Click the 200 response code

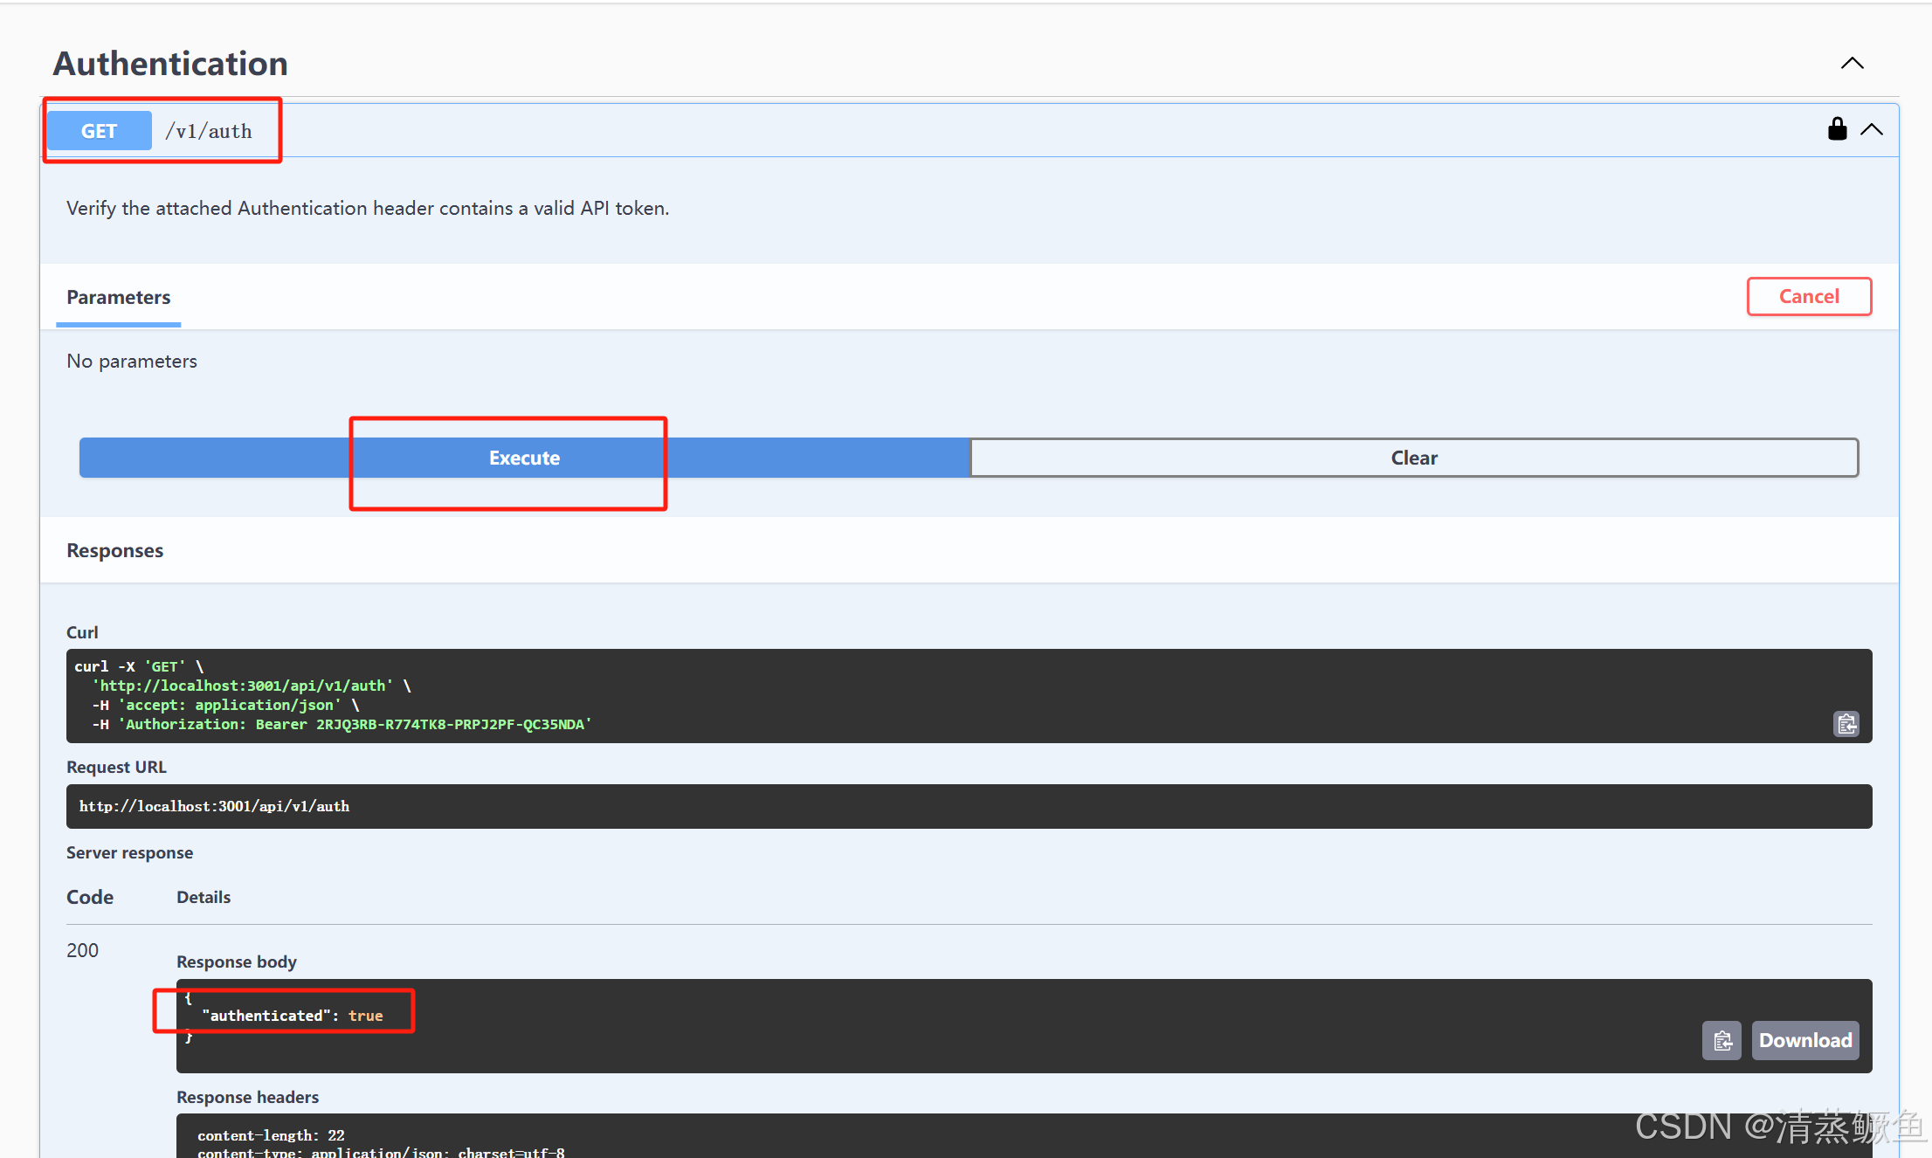click(83, 950)
